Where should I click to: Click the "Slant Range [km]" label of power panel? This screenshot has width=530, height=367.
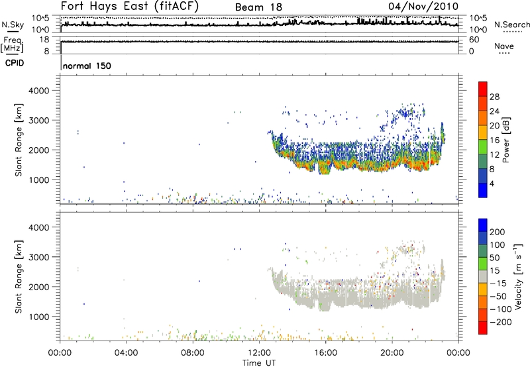coord(19,140)
